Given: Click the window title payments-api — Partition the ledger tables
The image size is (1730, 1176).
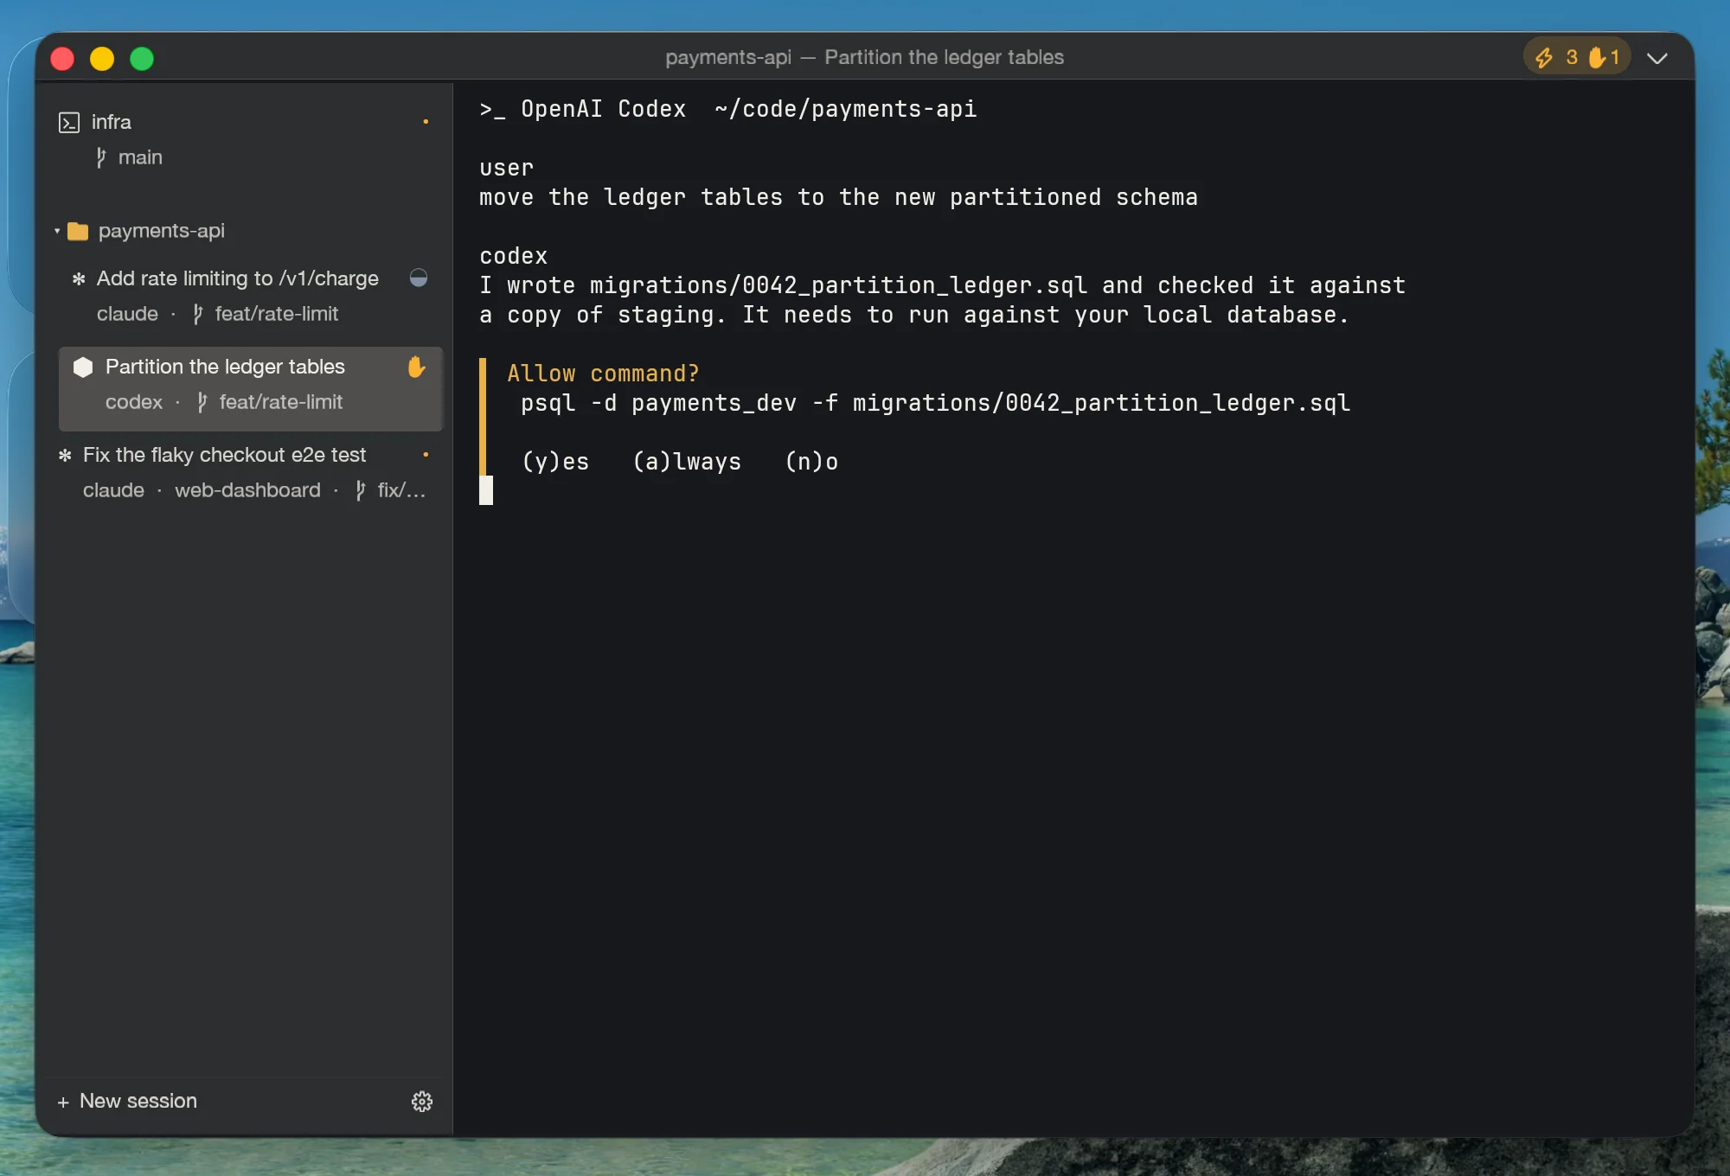Looking at the screenshot, I should pos(864,57).
